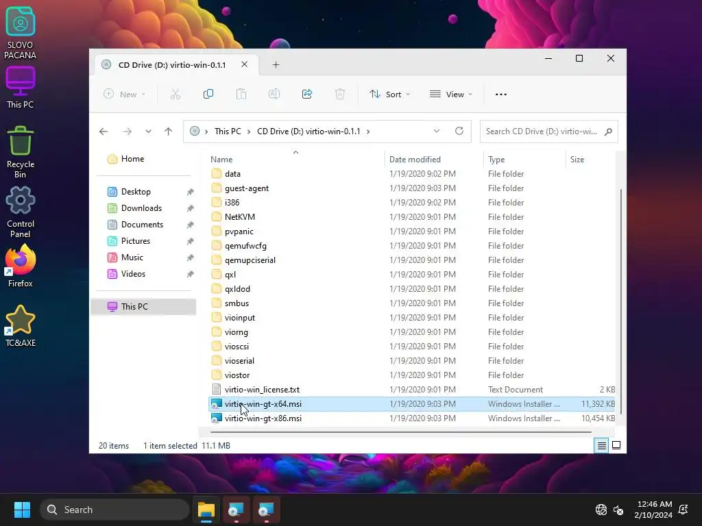Open Music in the navigation pane
Image resolution: width=702 pixels, height=526 pixels.
pos(143,258)
